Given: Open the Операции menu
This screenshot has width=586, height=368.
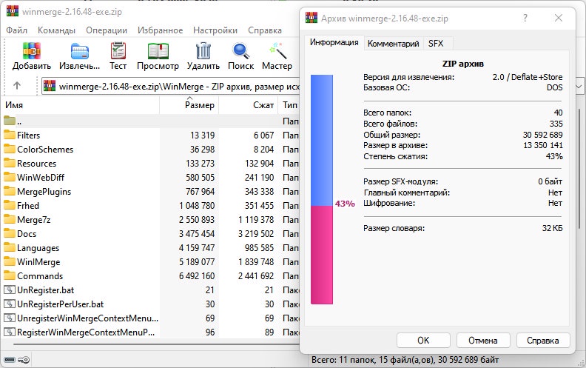Looking at the screenshot, I should pyautogui.click(x=107, y=30).
